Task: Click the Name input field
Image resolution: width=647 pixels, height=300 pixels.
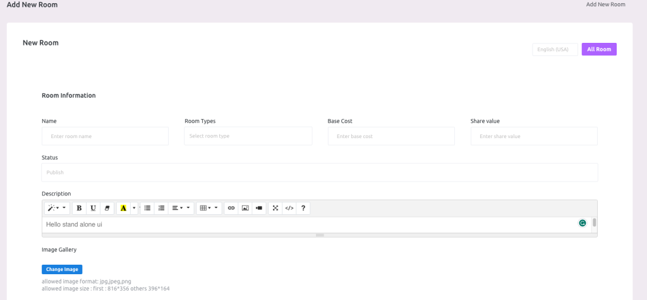Action: 106,136
